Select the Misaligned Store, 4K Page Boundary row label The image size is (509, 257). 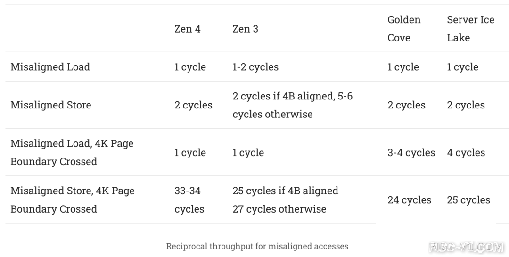pos(72,200)
